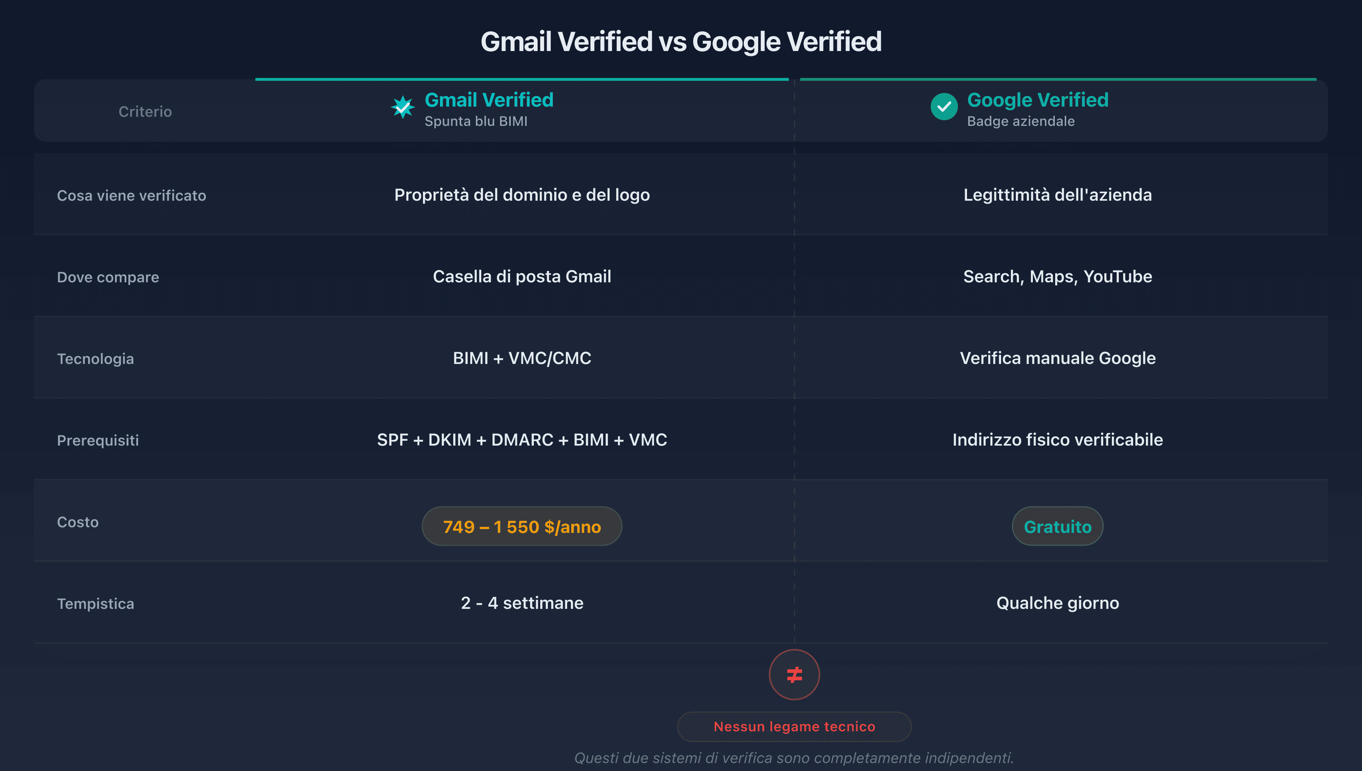This screenshot has height=771, width=1362.
Task: Click the 'Badge aziendale' subtitle
Action: 1021,121
